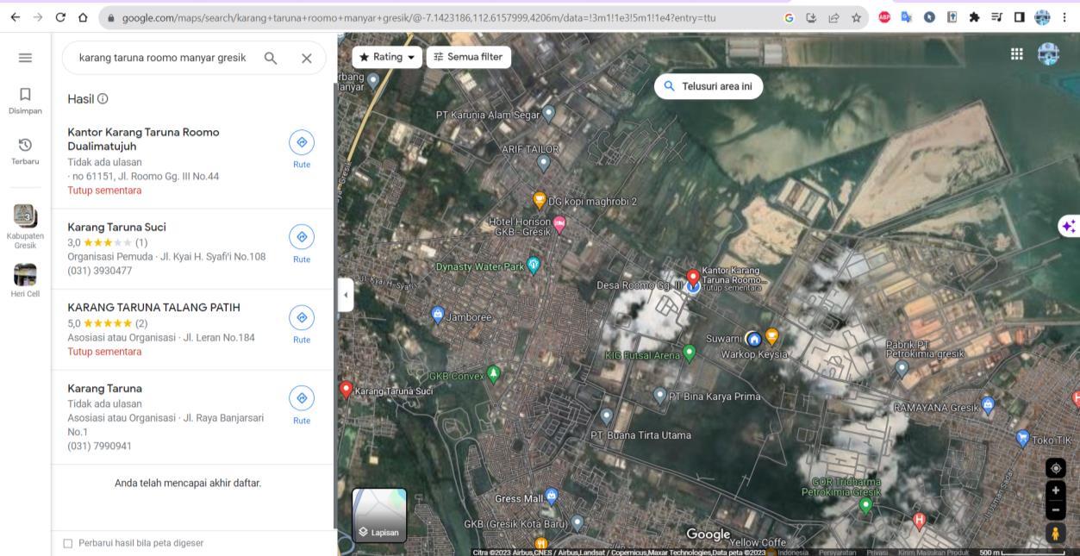1080x556 pixels.
Task: Click the red Karang Taruna Suci pin
Action: [x=346, y=390]
